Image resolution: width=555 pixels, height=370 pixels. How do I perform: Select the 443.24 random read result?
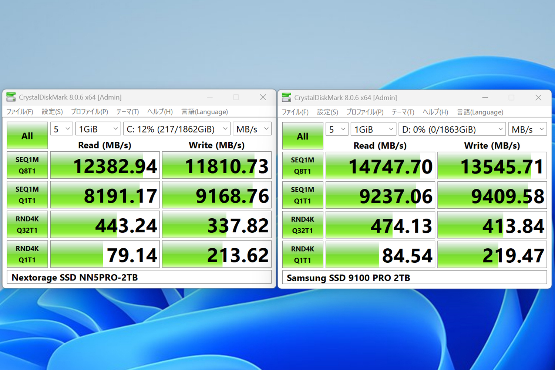[x=105, y=224]
